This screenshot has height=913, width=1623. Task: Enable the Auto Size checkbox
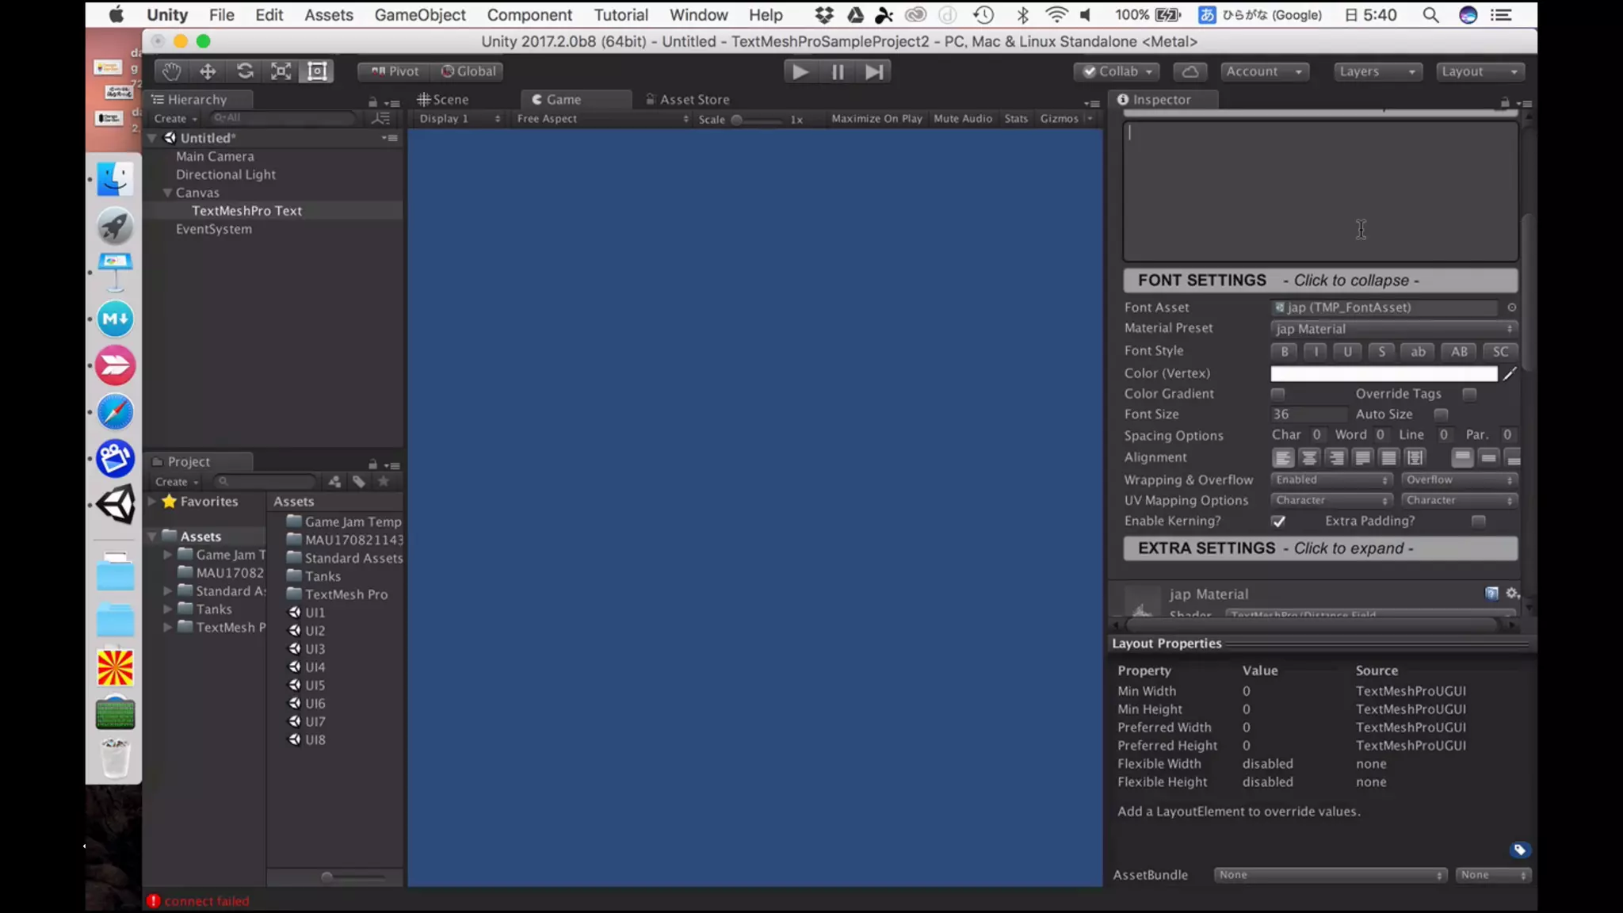point(1441,414)
